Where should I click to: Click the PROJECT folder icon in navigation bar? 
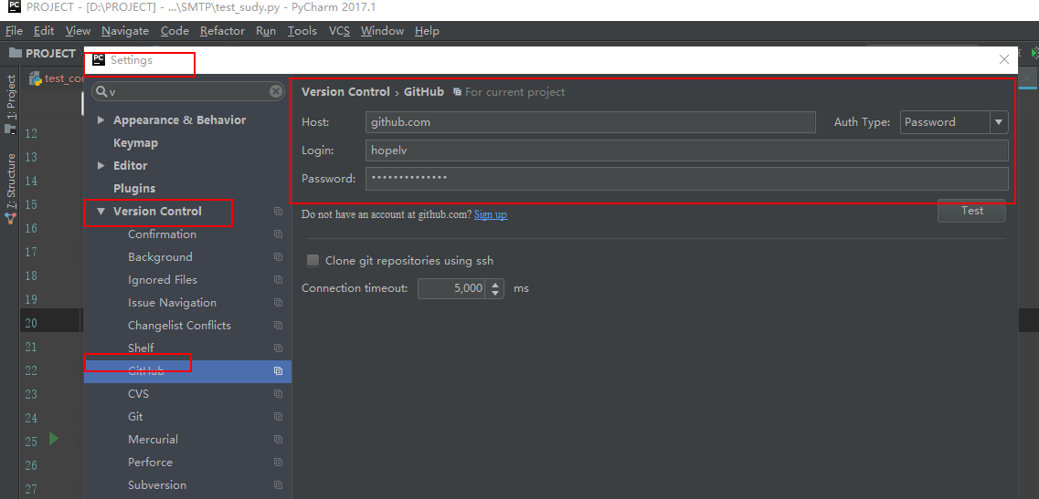pos(15,53)
